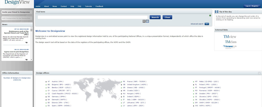Click Add Designview to my favourites
Screen dimensions: 262x107
tap(17, 18)
